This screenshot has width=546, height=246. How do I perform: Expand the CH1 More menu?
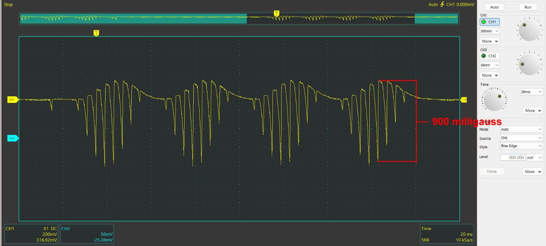tap(489, 41)
